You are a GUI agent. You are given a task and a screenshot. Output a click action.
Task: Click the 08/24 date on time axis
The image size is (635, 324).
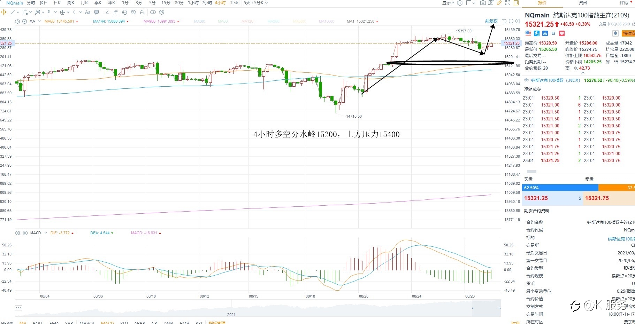(x=416, y=297)
